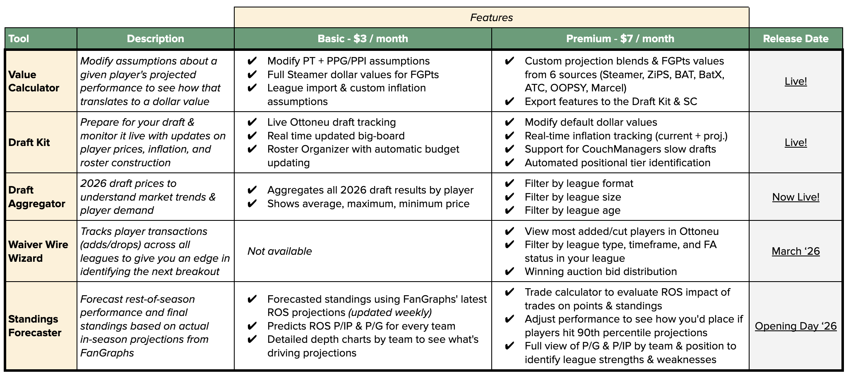Viewport: 846px width, 373px height.
Task: Open the March '26 release date link
Action: [795, 251]
